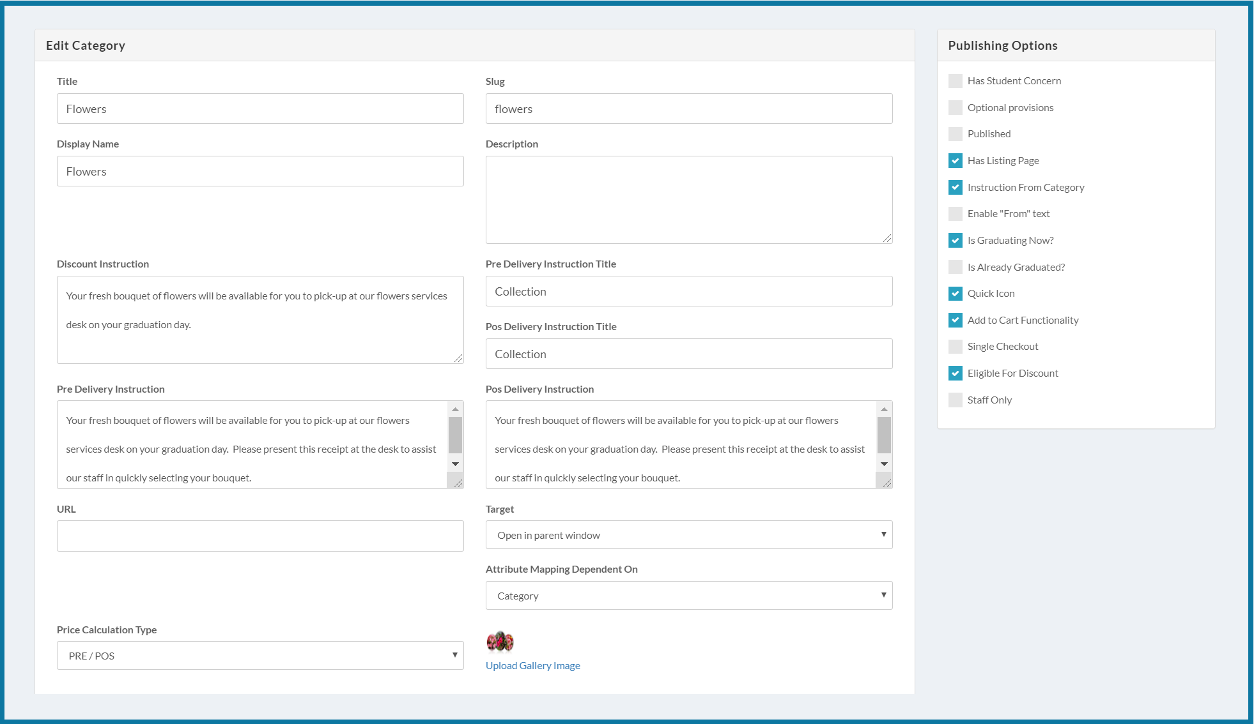Focus the Title input field
This screenshot has width=1254, height=724.
pos(260,109)
